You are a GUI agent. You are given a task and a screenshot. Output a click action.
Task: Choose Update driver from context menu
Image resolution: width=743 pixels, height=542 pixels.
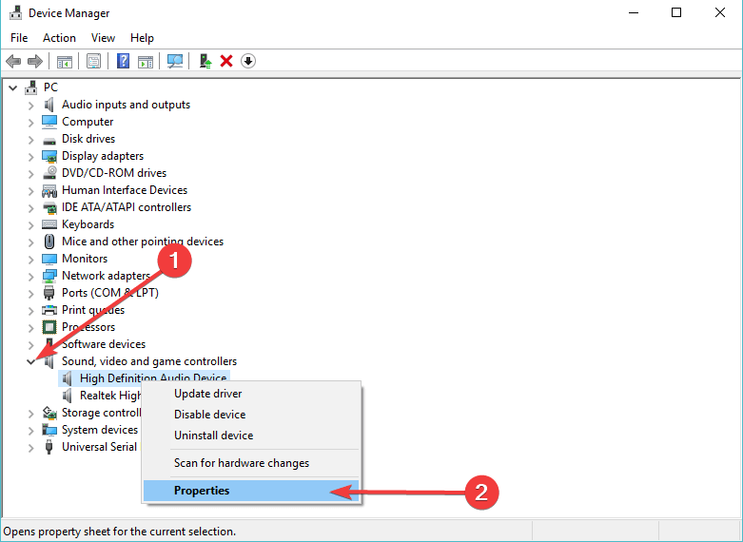(x=251, y=394)
